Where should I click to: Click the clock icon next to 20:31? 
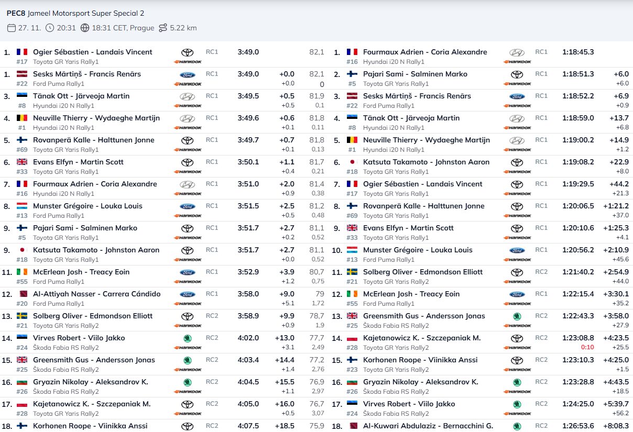[50, 28]
